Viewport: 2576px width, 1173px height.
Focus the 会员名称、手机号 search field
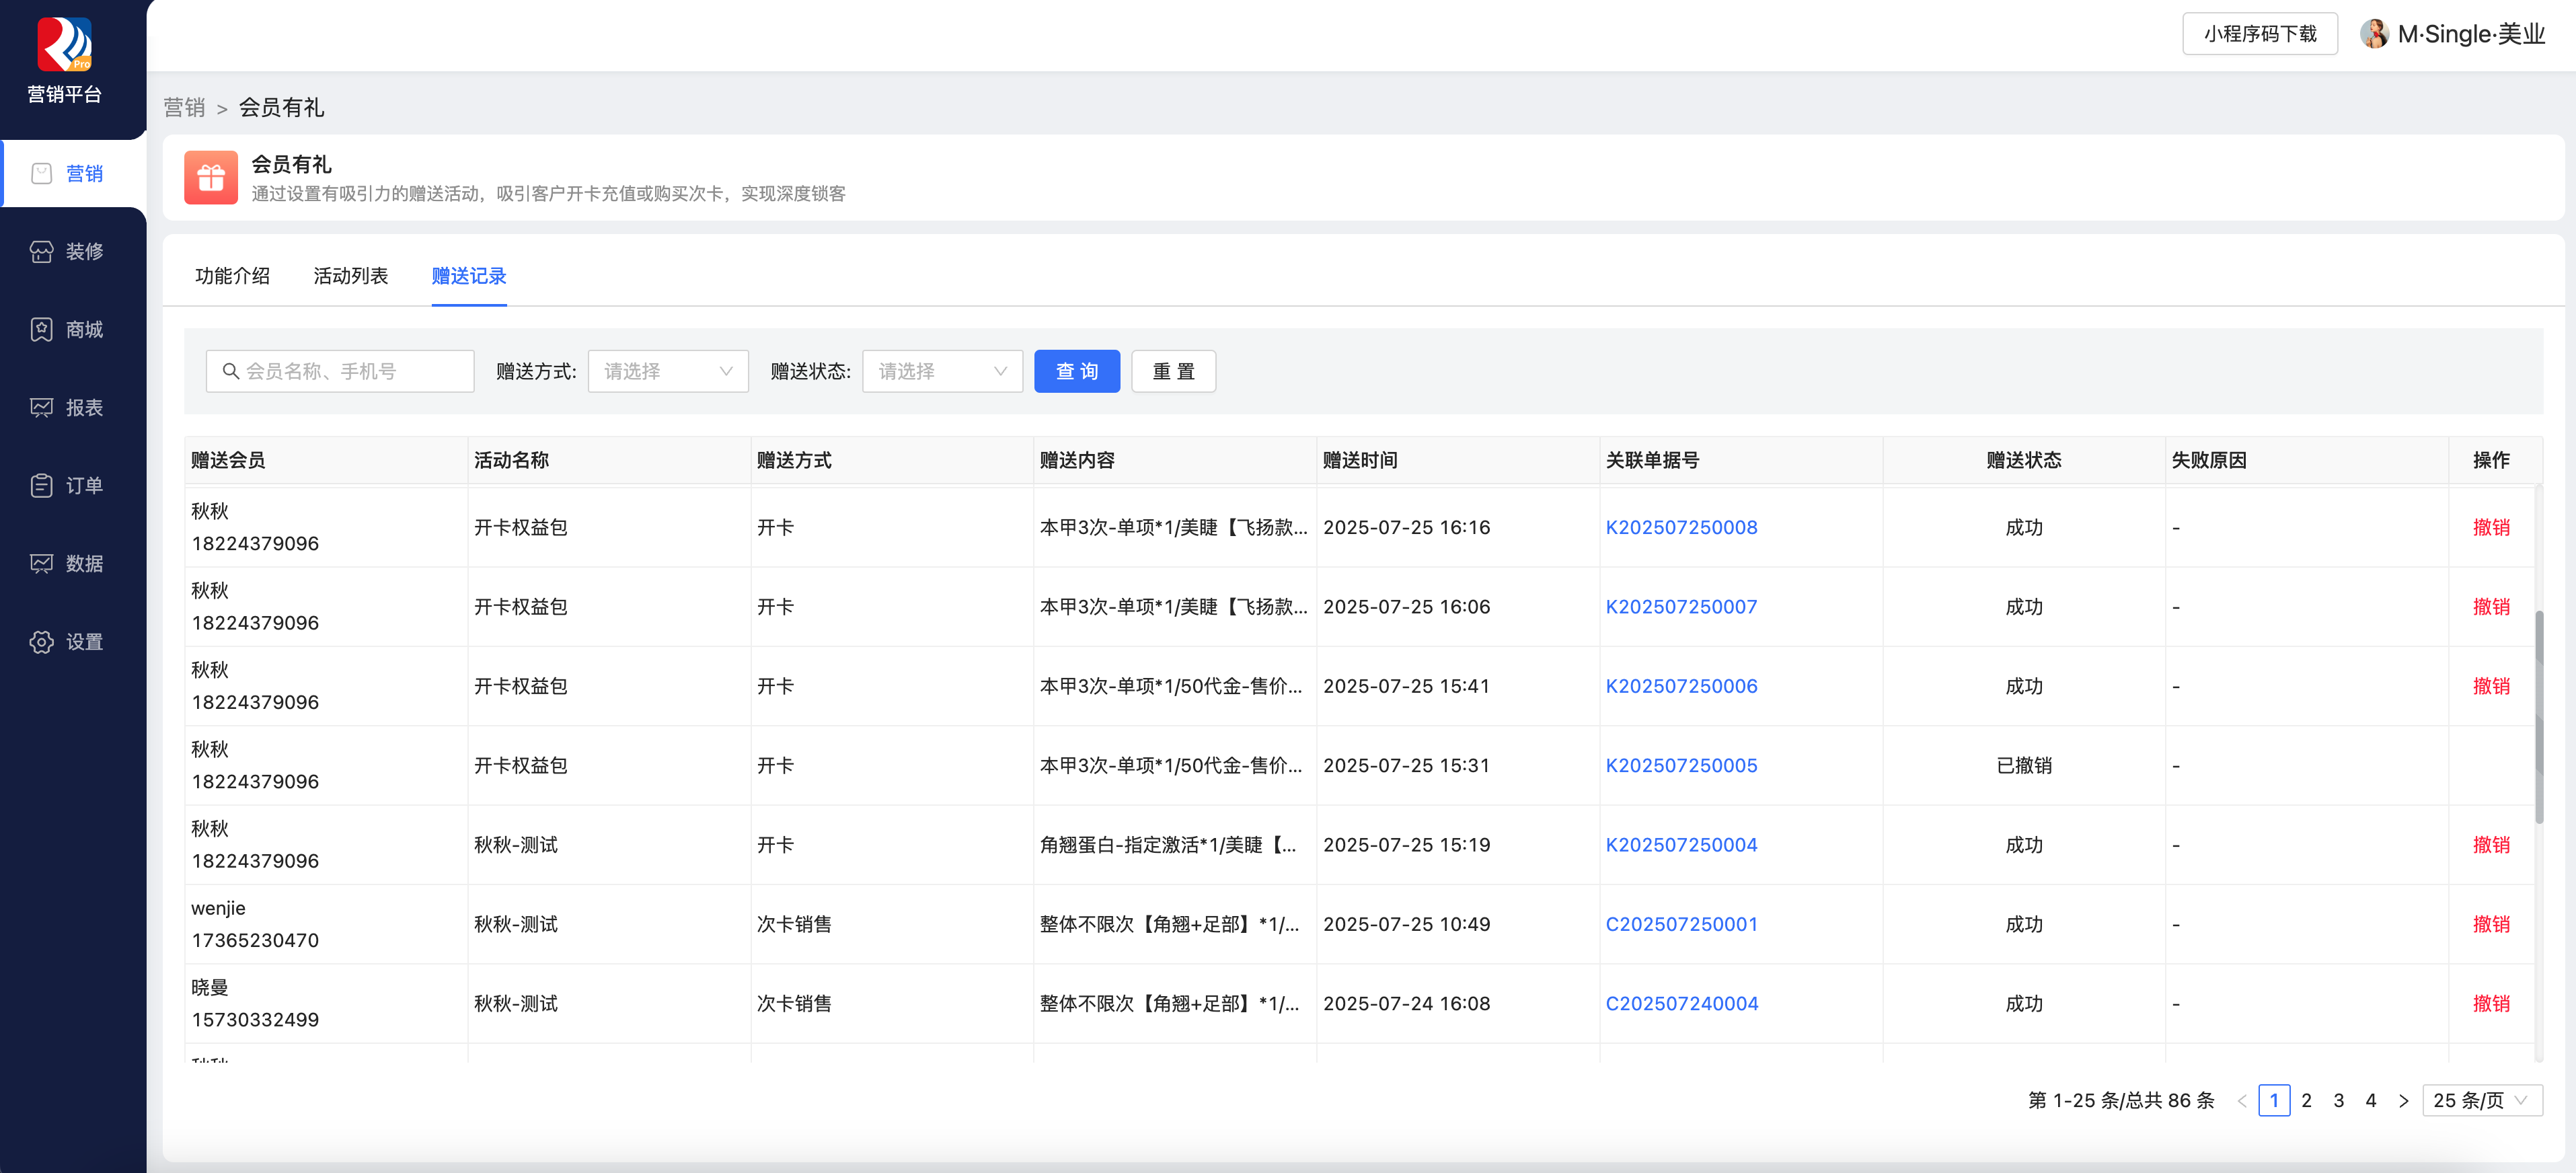[340, 371]
